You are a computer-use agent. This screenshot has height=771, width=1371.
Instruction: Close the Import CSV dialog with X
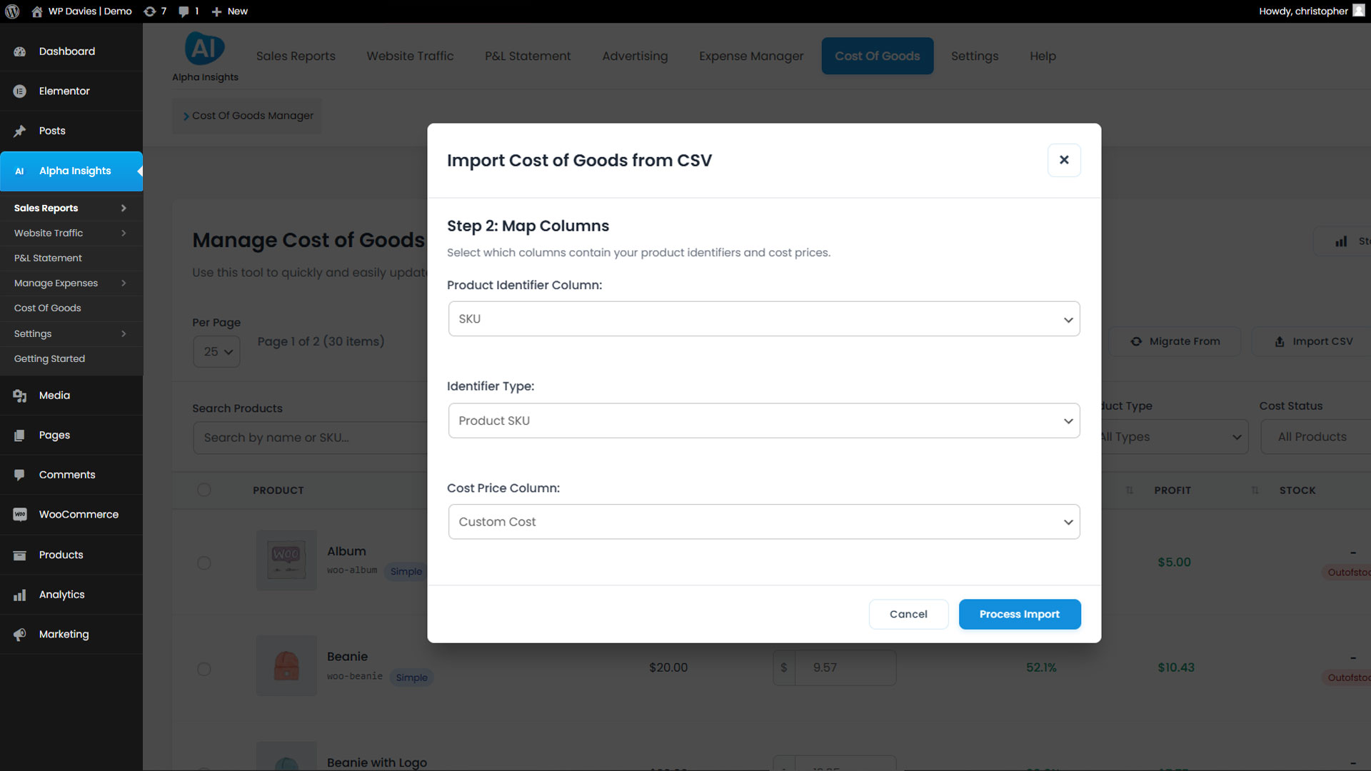pyautogui.click(x=1064, y=160)
